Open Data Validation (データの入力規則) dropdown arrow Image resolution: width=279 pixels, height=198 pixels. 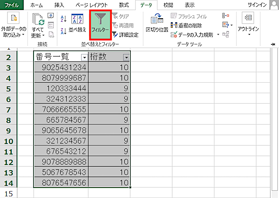pyautogui.click(x=218, y=34)
